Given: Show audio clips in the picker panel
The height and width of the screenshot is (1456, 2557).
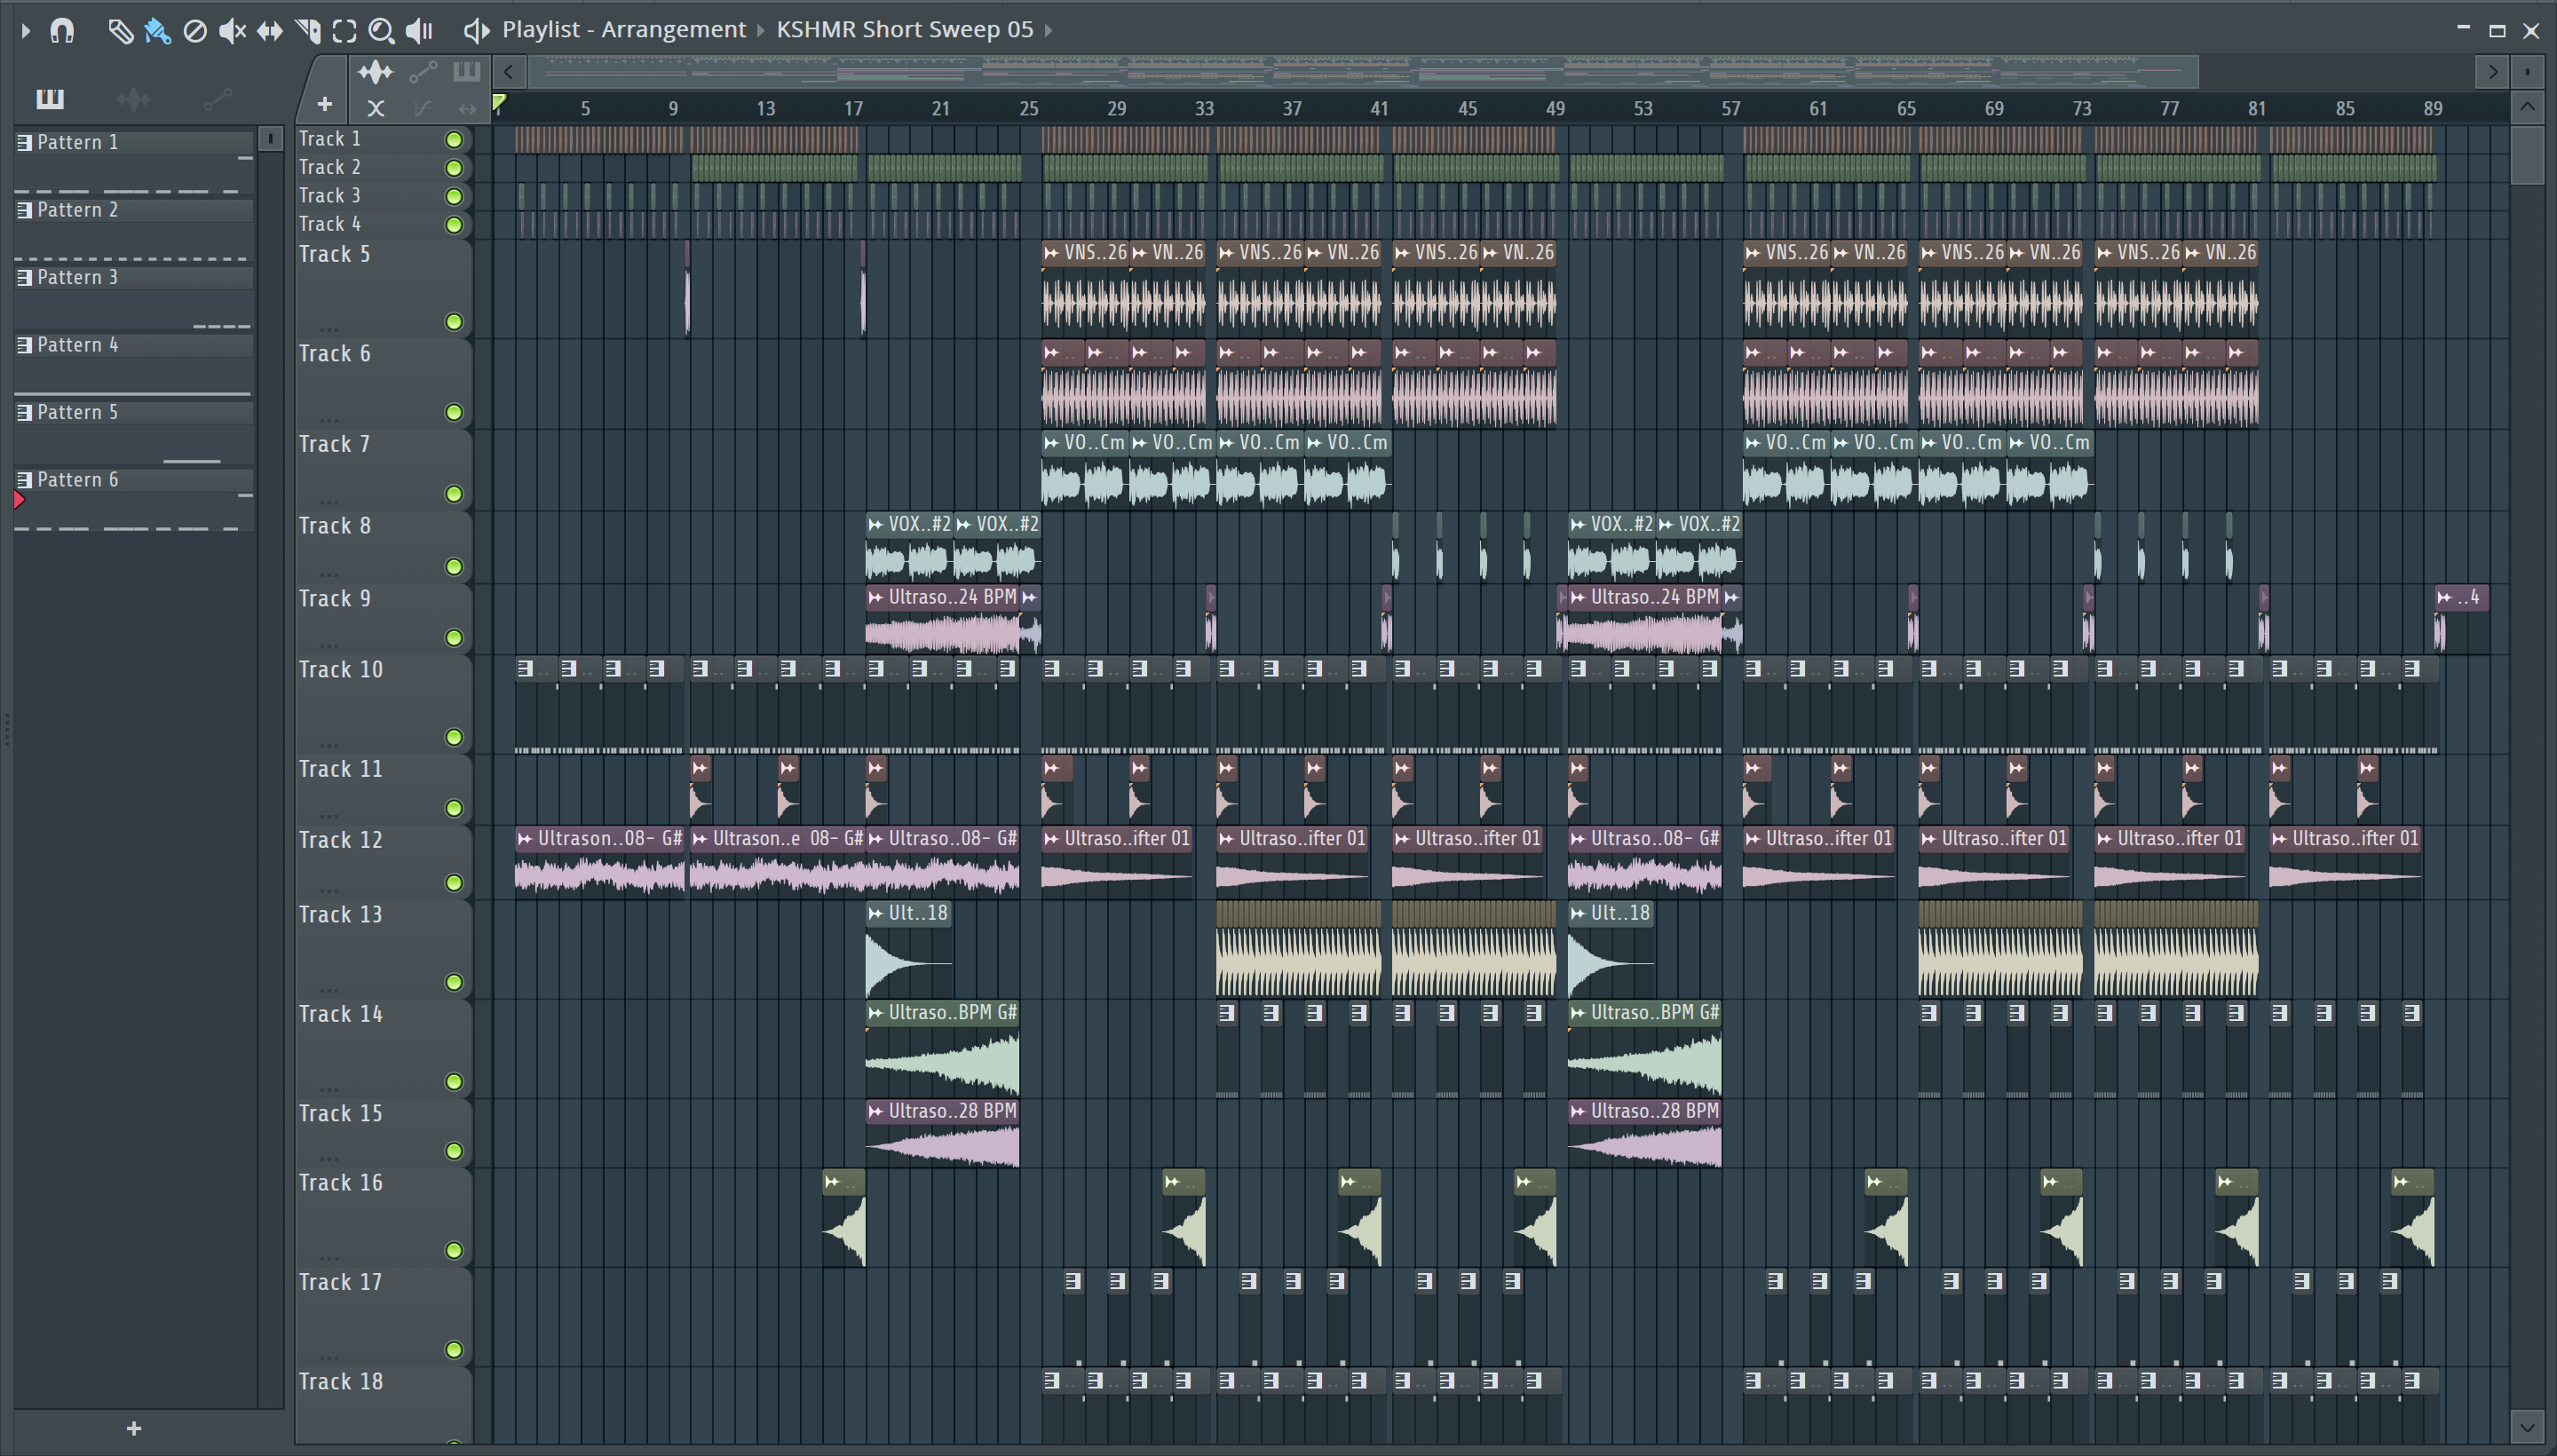Looking at the screenshot, I should coord(133,98).
